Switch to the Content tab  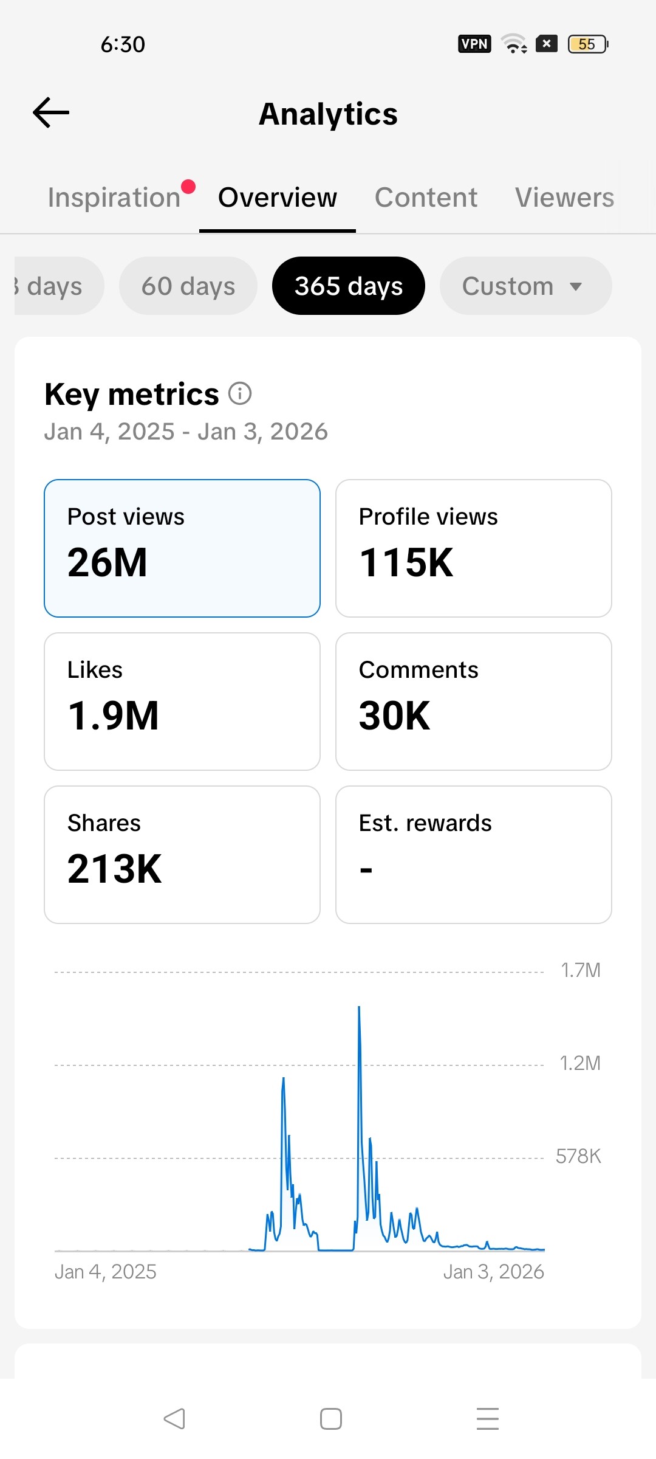coord(426,198)
